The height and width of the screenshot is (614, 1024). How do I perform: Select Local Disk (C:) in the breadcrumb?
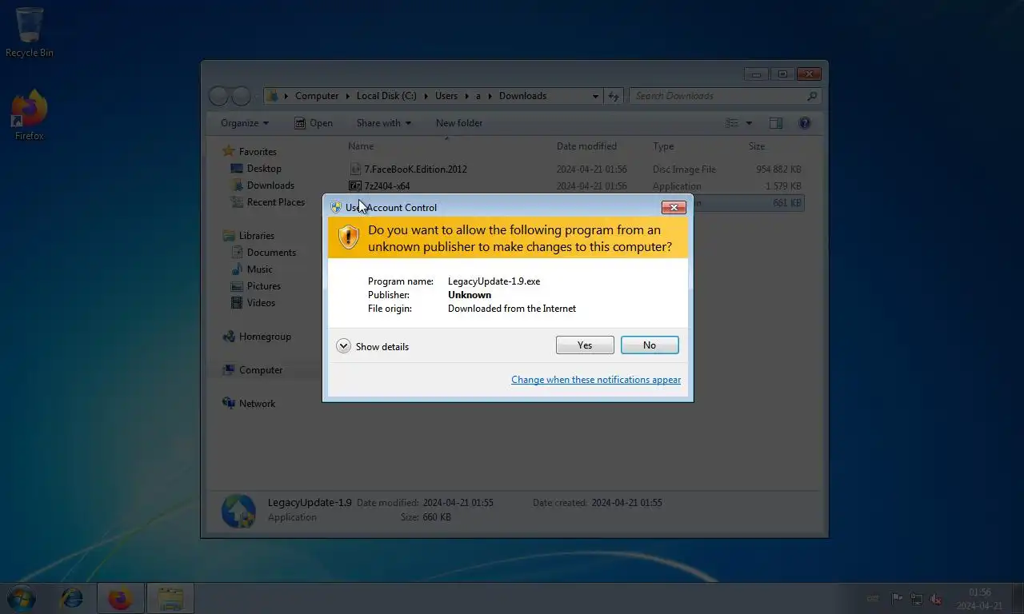386,96
